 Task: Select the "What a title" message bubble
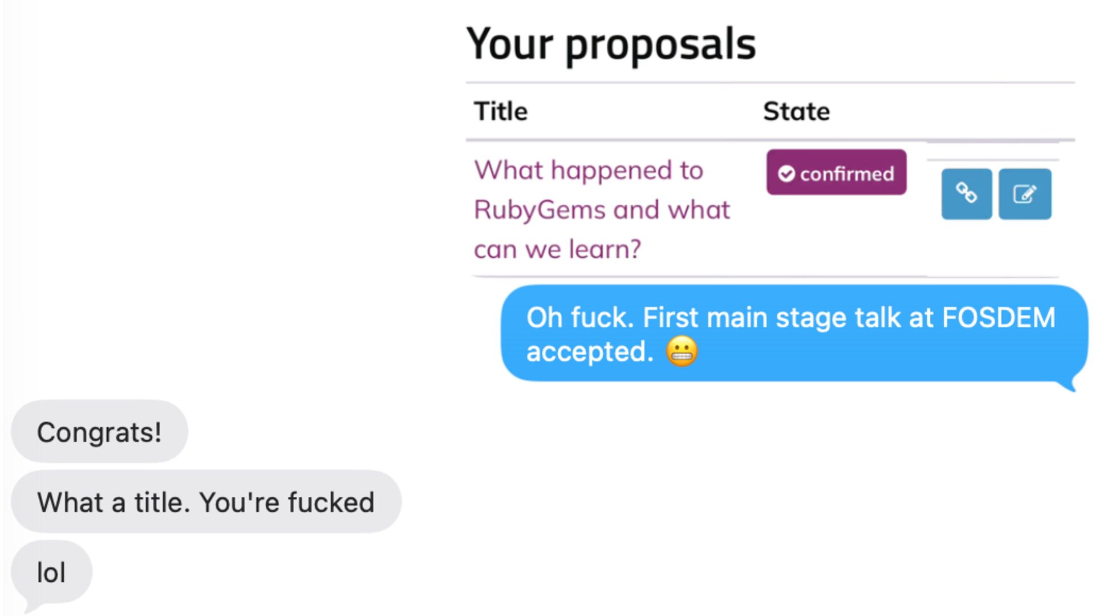(x=206, y=502)
